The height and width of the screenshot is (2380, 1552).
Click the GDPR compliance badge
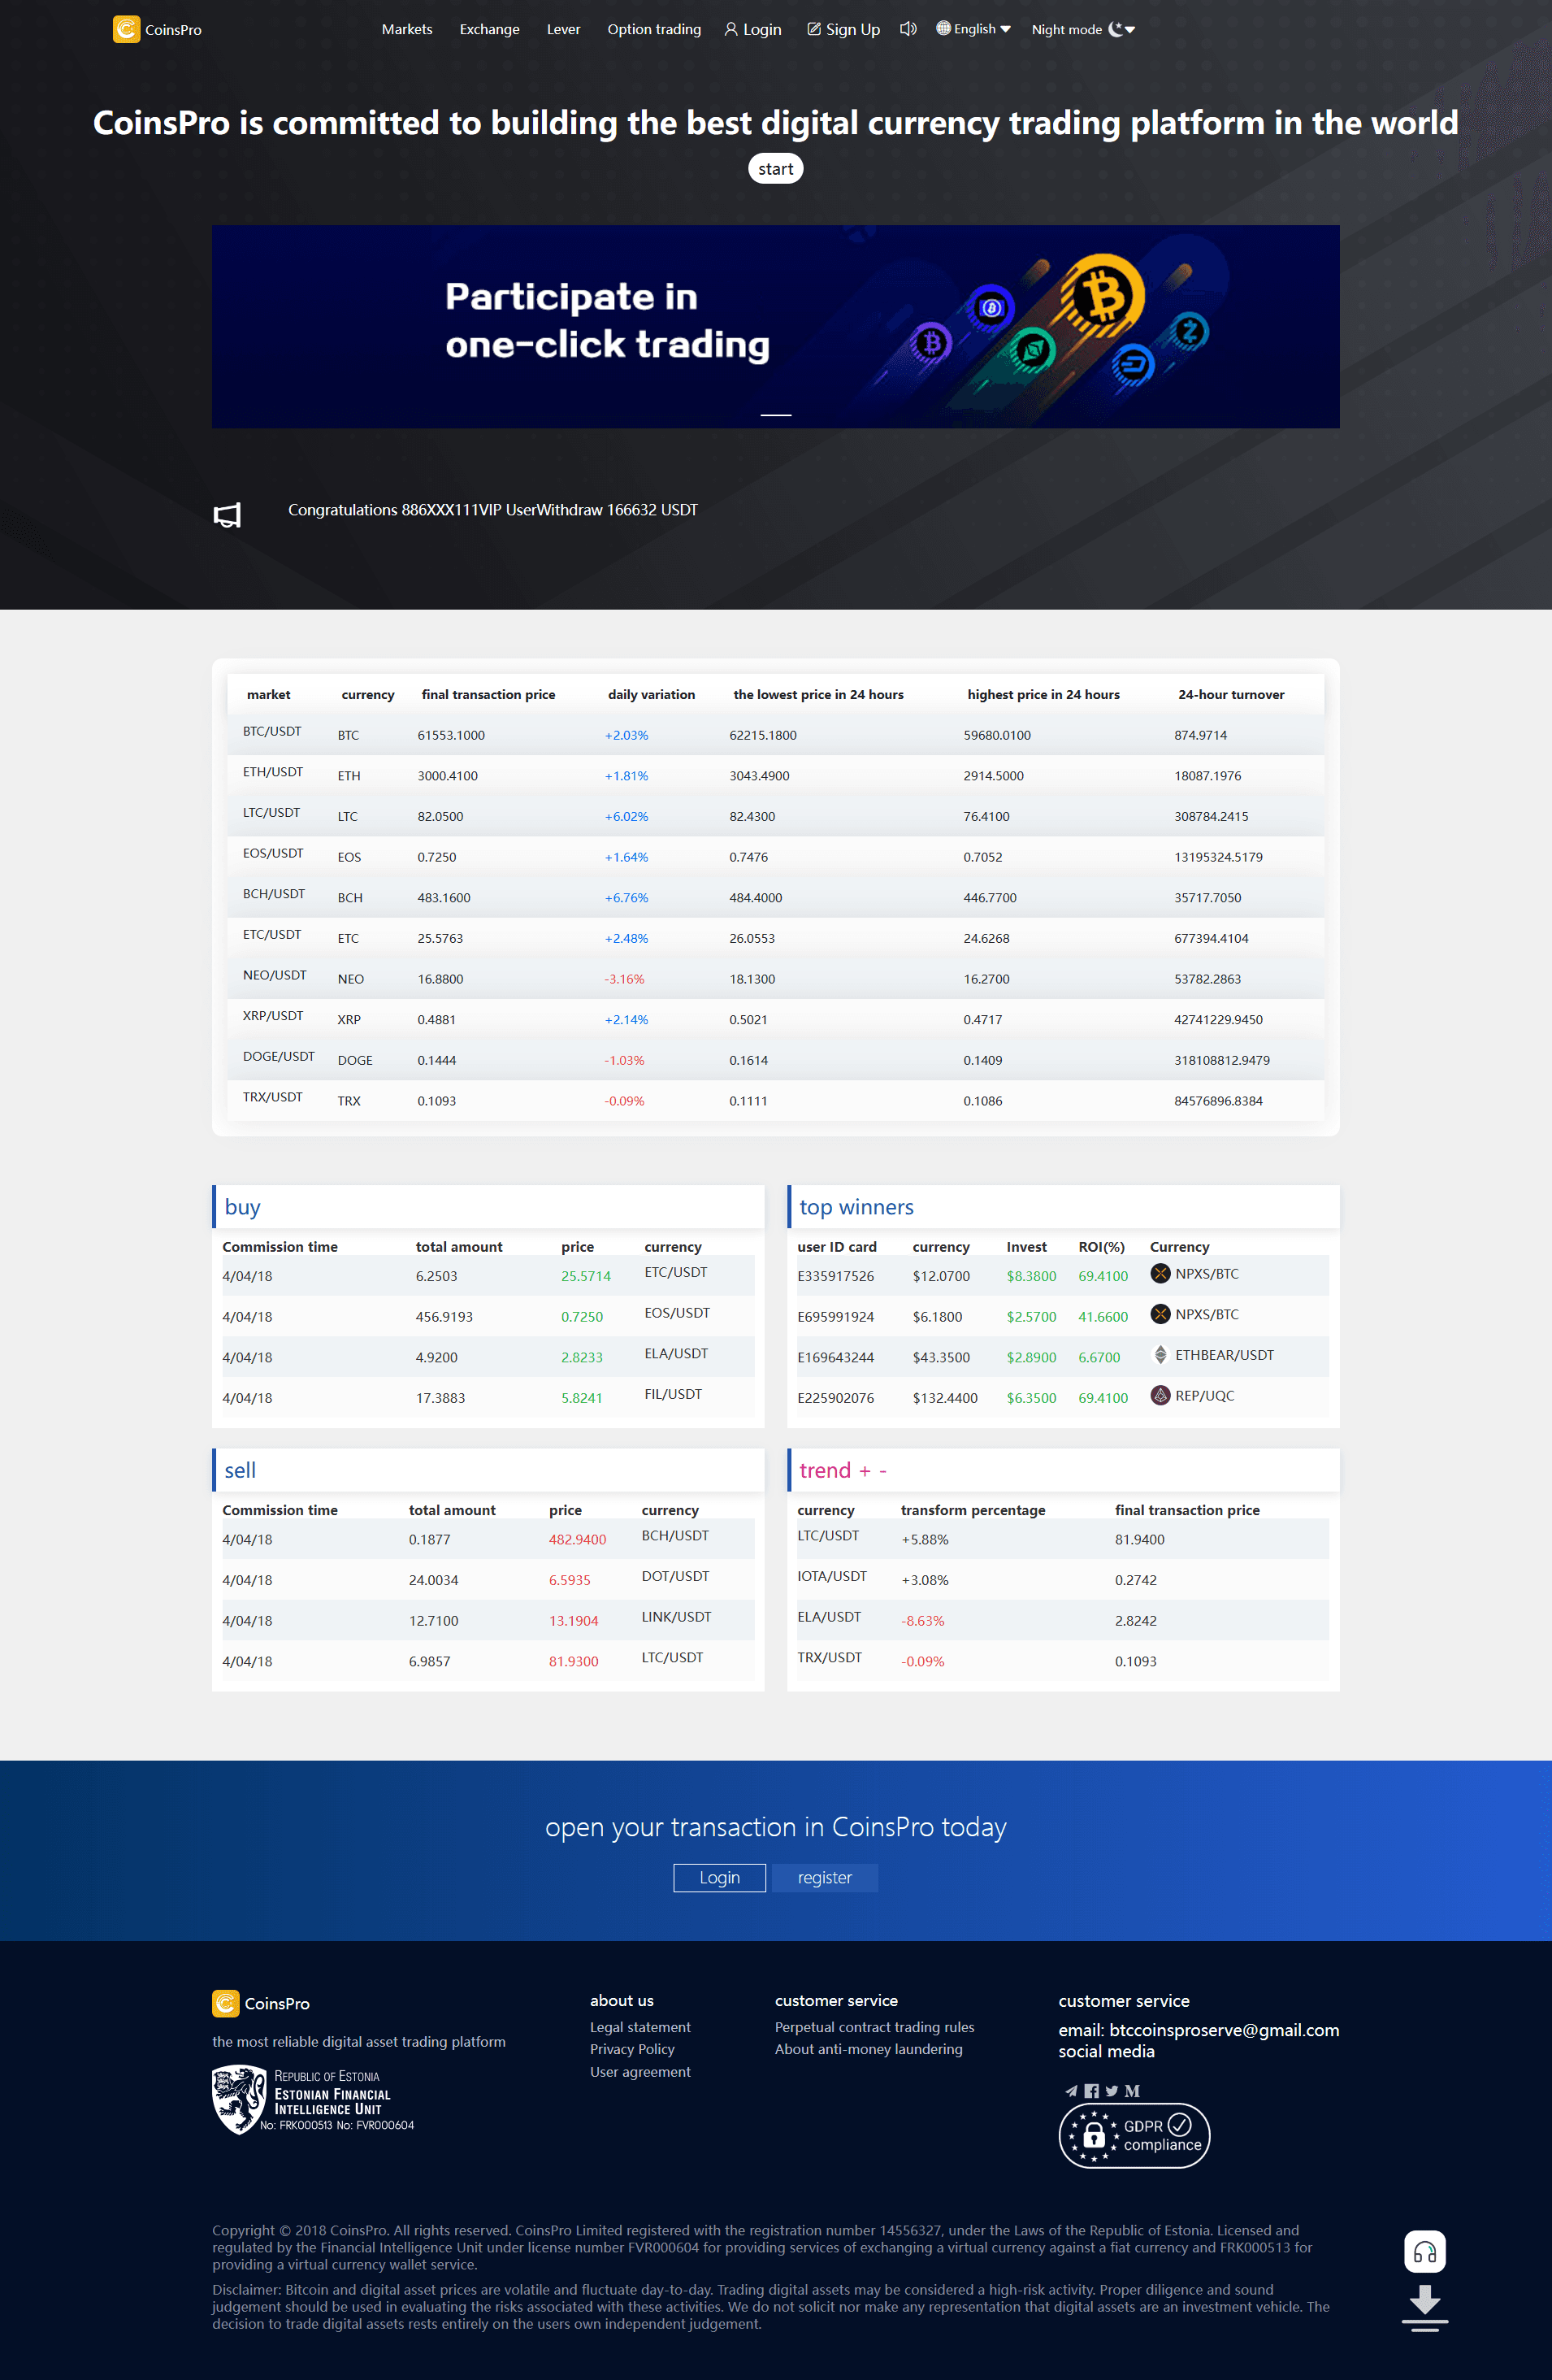(1134, 2135)
